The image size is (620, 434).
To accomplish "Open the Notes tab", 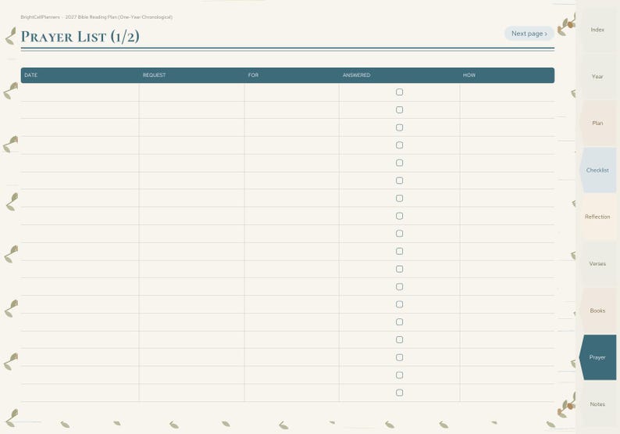I will pyautogui.click(x=597, y=404).
